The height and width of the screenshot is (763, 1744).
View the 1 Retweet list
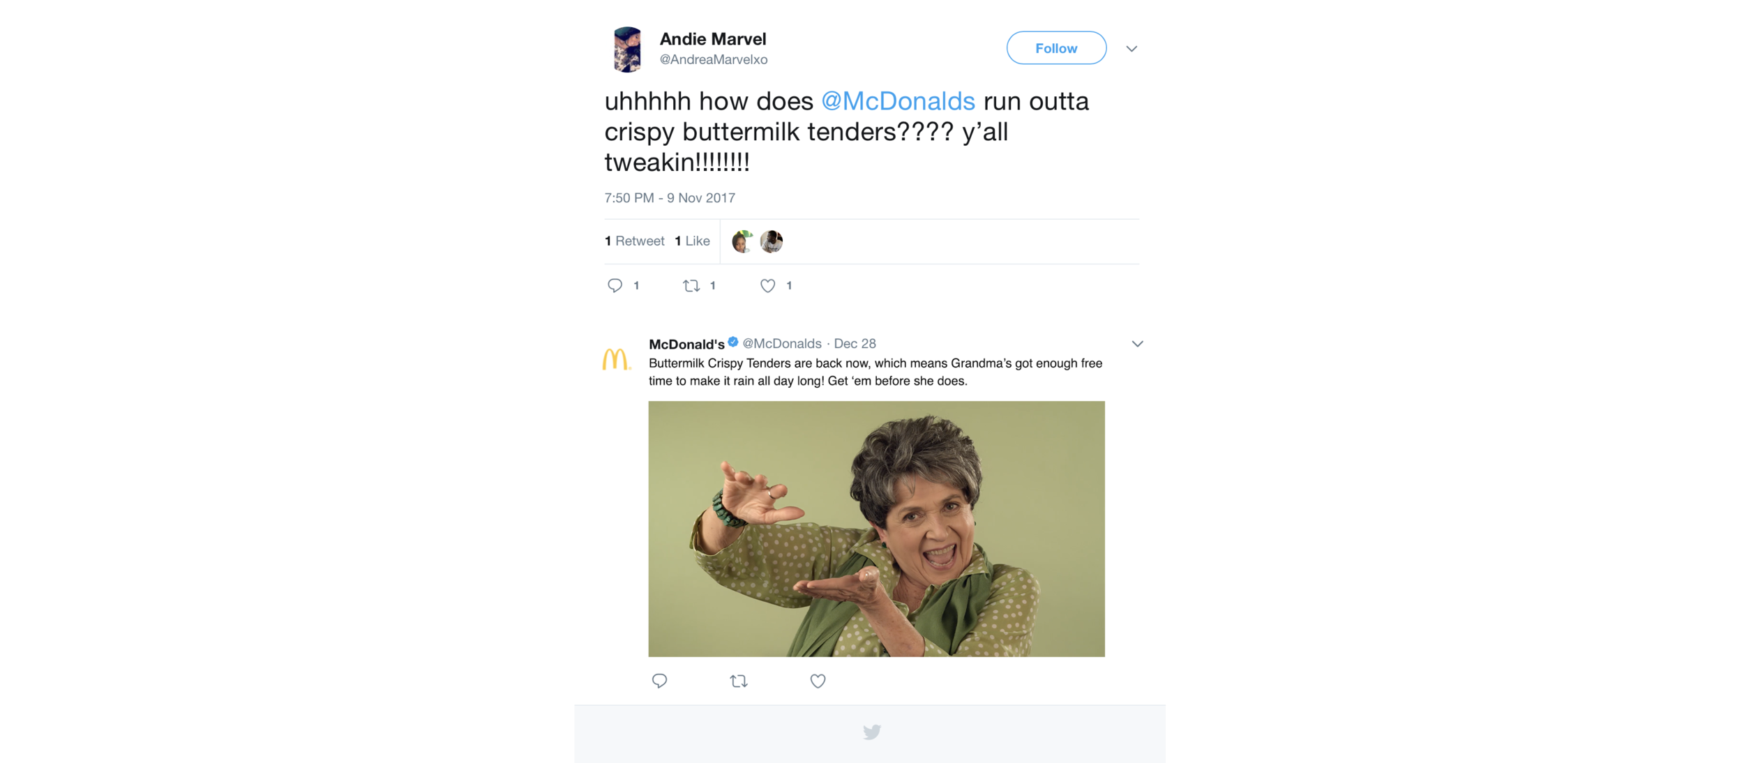pos(634,241)
